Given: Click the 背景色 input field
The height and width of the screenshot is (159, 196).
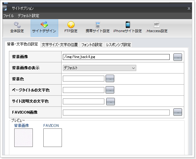Looking at the screenshot, I should [84, 79].
